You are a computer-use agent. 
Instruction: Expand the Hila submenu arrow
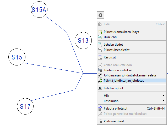click(164, 96)
